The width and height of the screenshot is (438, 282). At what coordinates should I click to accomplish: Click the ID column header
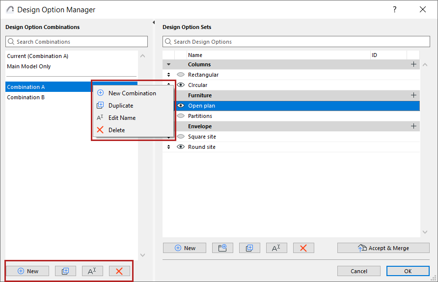click(x=388, y=55)
